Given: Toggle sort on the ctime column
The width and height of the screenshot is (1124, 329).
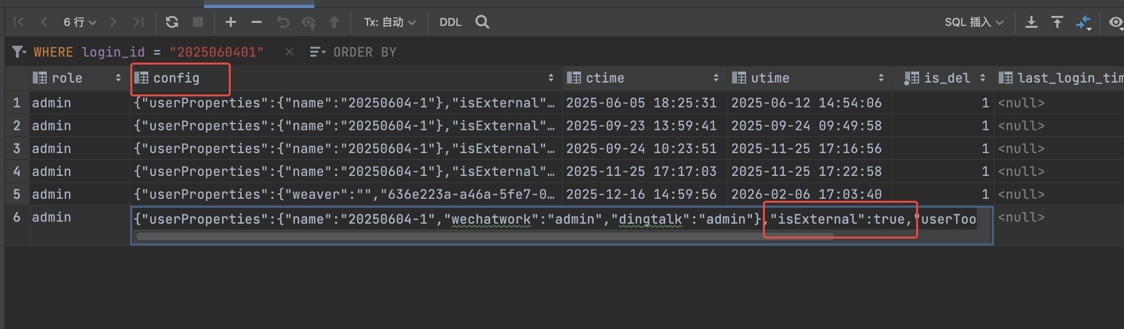Looking at the screenshot, I should pos(716,78).
